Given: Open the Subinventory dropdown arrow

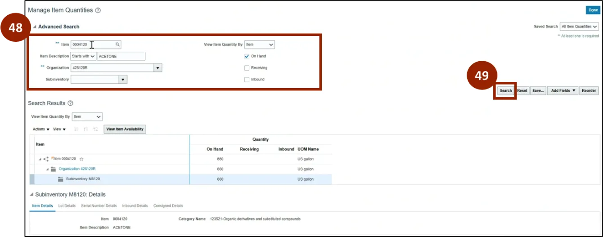Looking at the screenshot, I should (123, 80).
